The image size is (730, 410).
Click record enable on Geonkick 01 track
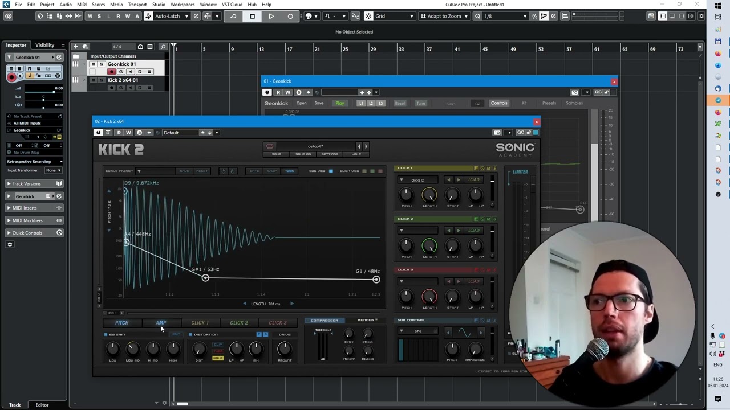(x=111, y=72)
